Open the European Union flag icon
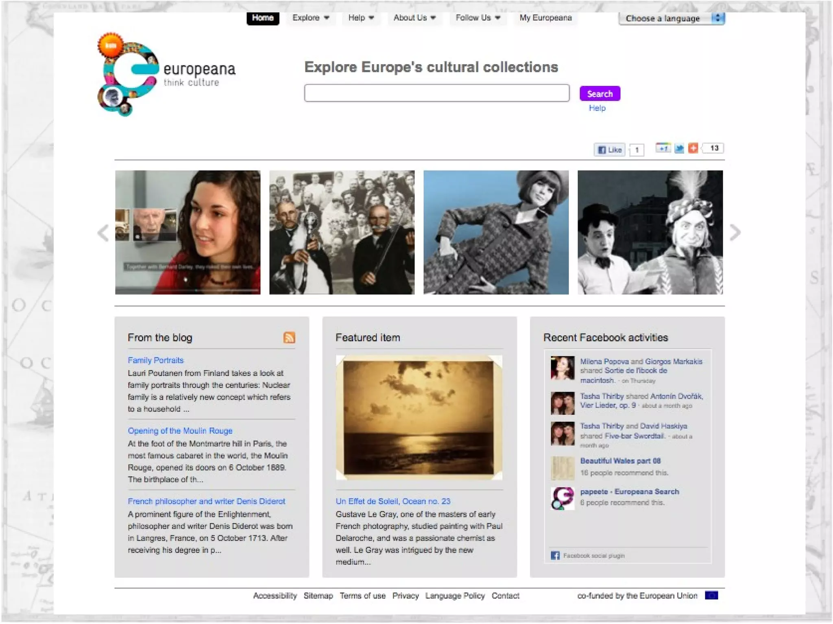 [x=711, y=596]
